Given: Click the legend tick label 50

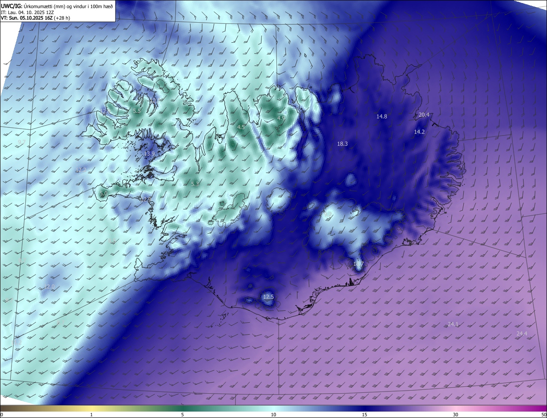Looking at the screenshot, I should [544, 415].
